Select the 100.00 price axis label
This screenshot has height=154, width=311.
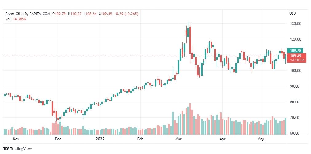pyautogui.click(x=296, y=71)
